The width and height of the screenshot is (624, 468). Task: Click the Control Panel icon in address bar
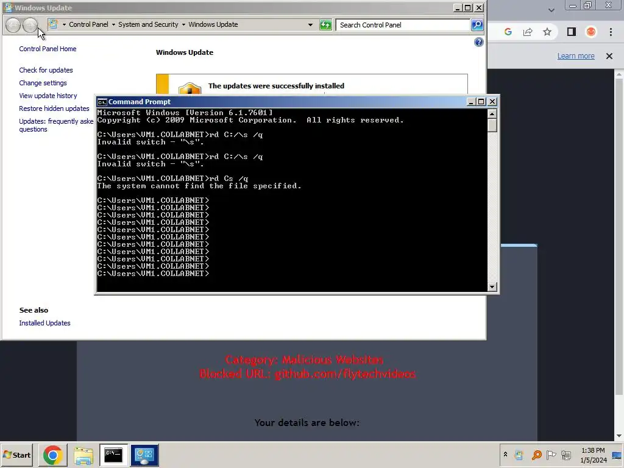coord(53,24)
